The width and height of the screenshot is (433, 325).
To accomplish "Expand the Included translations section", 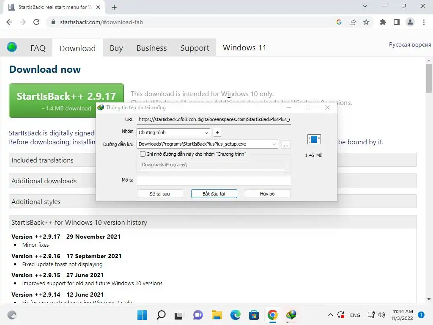I will (52, 160).
